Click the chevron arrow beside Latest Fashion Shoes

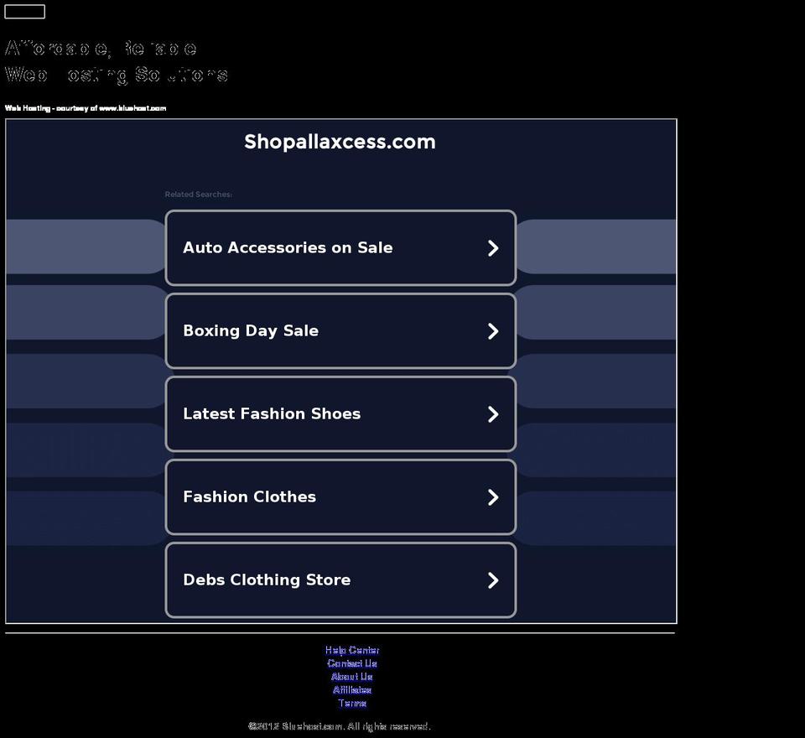click(493, 414)
